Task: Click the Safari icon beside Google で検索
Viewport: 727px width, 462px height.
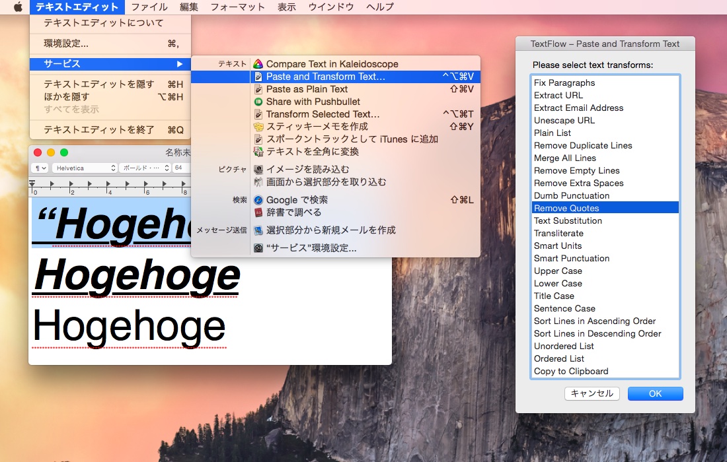Action: [x=258, y=200]
